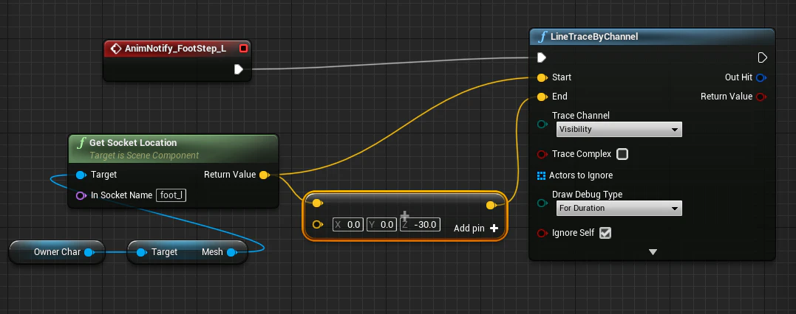Click Add pin on the vector add node
This screenshot has height=314, width=796.
[476, 228]
